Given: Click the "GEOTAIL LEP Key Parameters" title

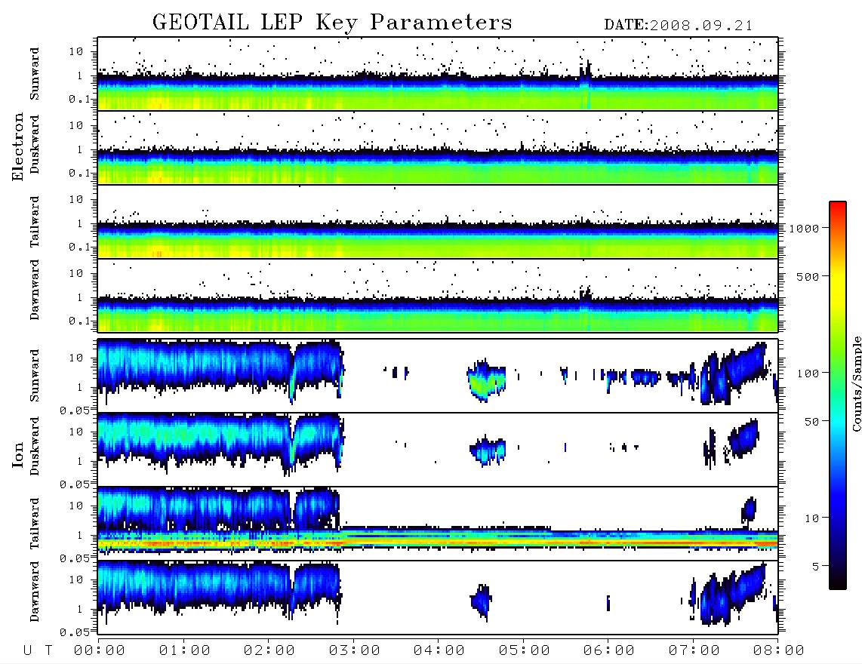Looking at the screenshot, I should [x=332, y=23].
